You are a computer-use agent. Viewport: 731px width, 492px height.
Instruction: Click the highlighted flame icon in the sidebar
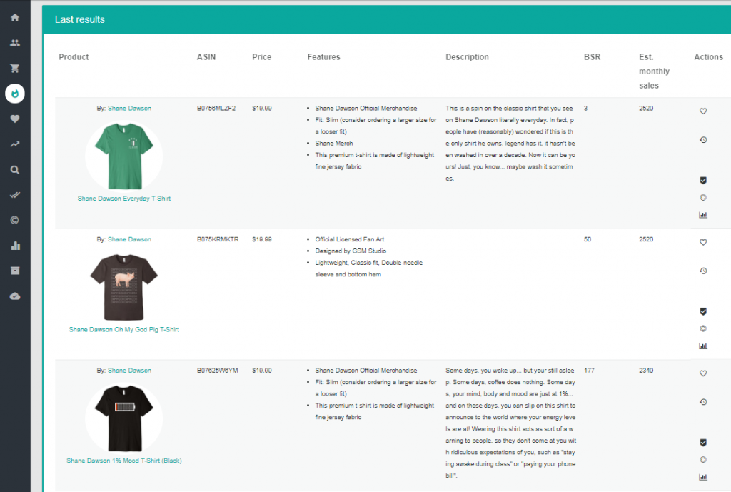coord(14,93)
